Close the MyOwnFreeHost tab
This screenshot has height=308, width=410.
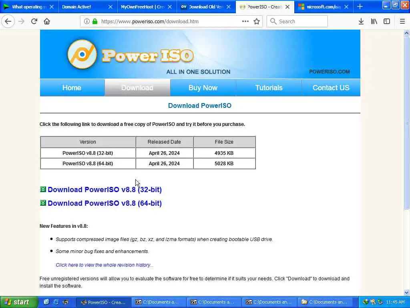coord(170,7)
